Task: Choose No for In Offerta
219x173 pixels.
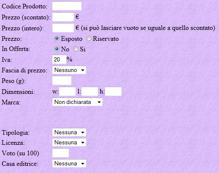Action: pos(57,49)
